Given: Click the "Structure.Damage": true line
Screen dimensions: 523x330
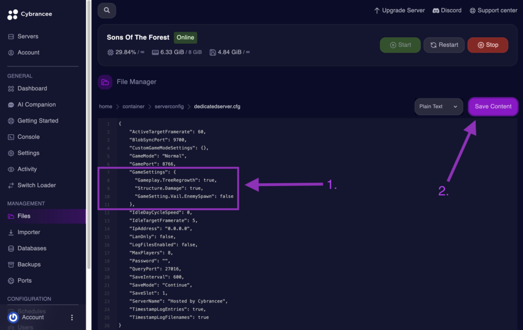Looking at the screenshot, I should click(169, 188).
